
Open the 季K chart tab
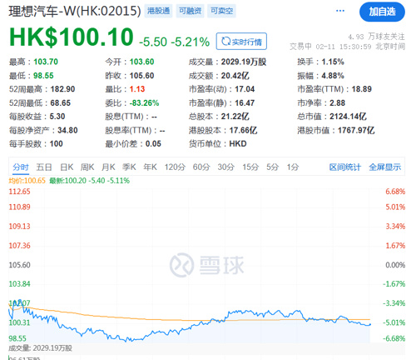pos(129,167)
